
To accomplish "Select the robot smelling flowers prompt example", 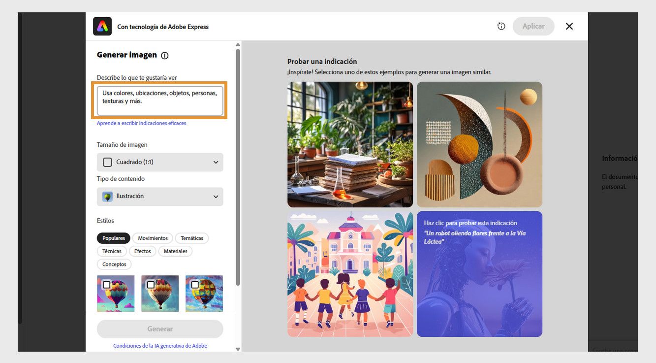I will click(479, 273).
